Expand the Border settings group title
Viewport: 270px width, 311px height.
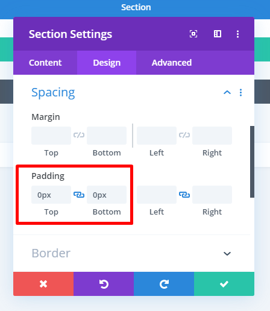tap(51, 253)
